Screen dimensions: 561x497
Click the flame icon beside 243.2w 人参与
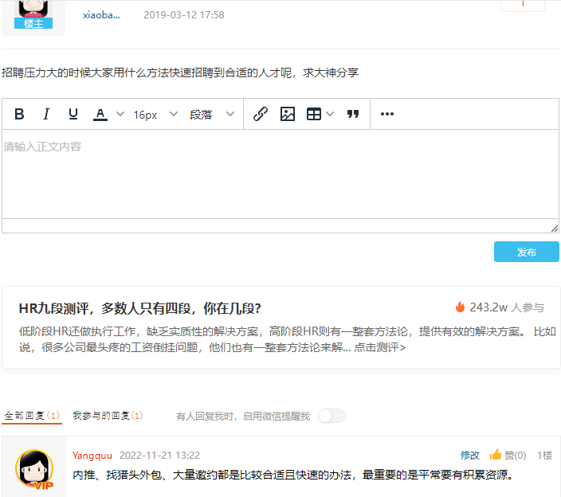point(460,307)
